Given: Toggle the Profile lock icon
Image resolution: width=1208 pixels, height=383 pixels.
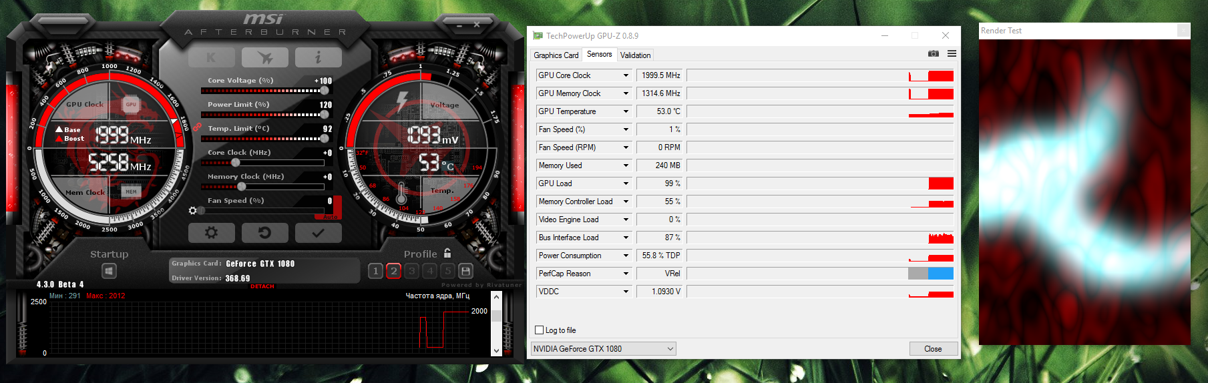Looking at the screenshot, I should point(447,253).
